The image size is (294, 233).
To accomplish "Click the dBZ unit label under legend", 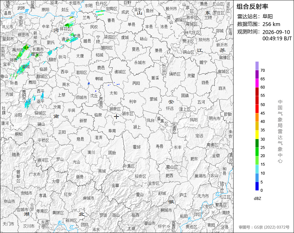I will point(257,199).
